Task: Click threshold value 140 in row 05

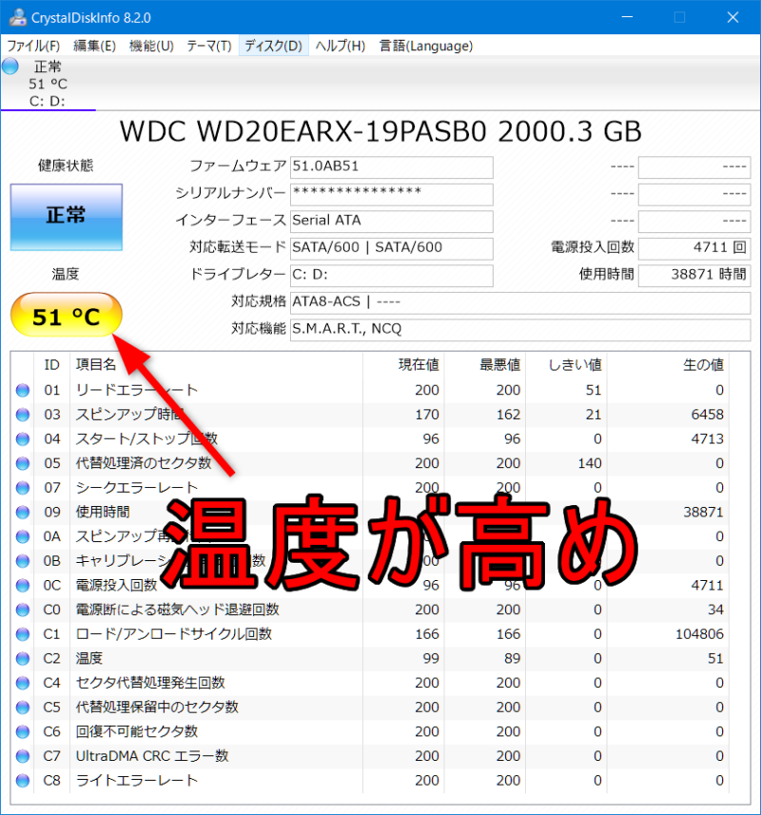Action: tap(590, 464)
